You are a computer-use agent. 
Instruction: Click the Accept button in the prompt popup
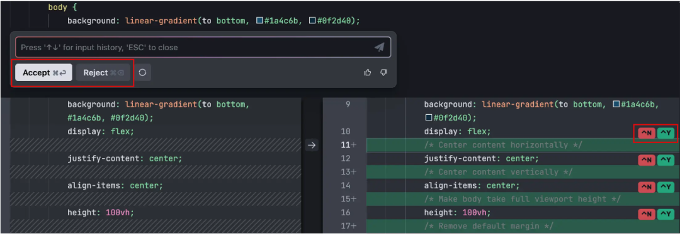tap(44, 73)
